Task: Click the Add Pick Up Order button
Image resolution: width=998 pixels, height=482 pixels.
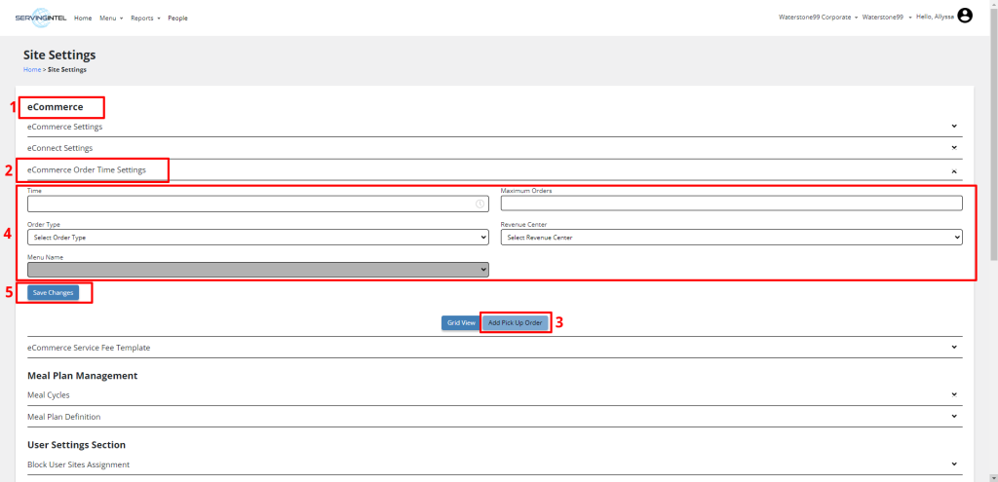Action: (515, 322)
